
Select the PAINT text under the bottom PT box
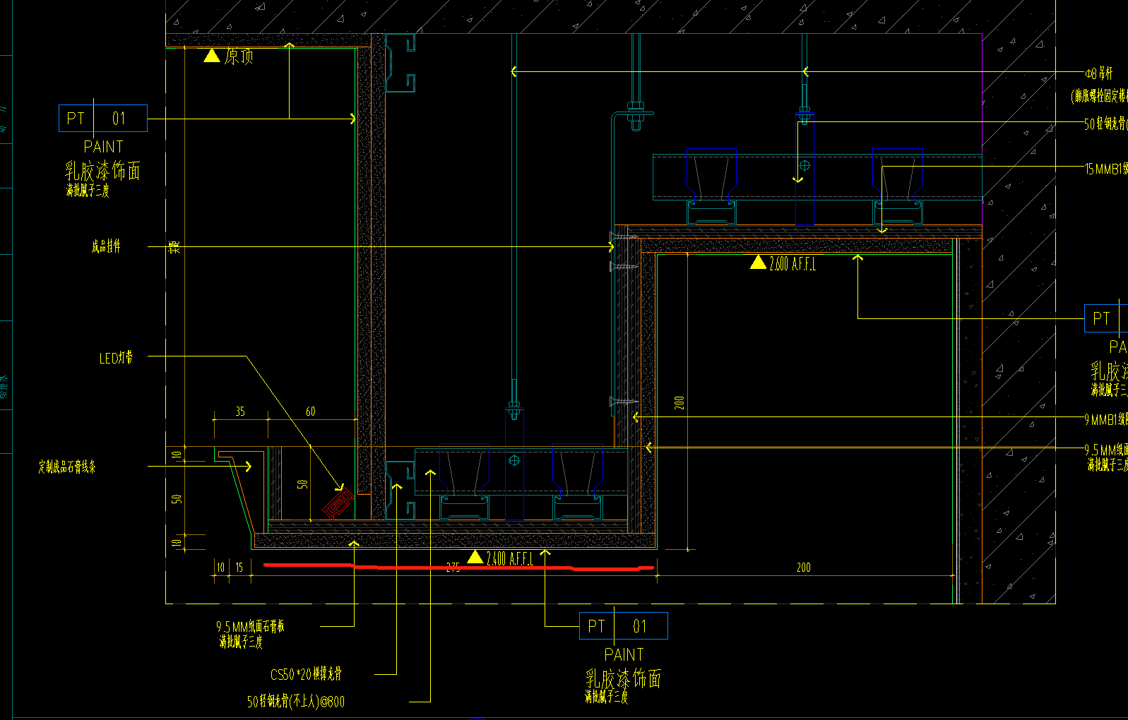click(x=624, y=654)
